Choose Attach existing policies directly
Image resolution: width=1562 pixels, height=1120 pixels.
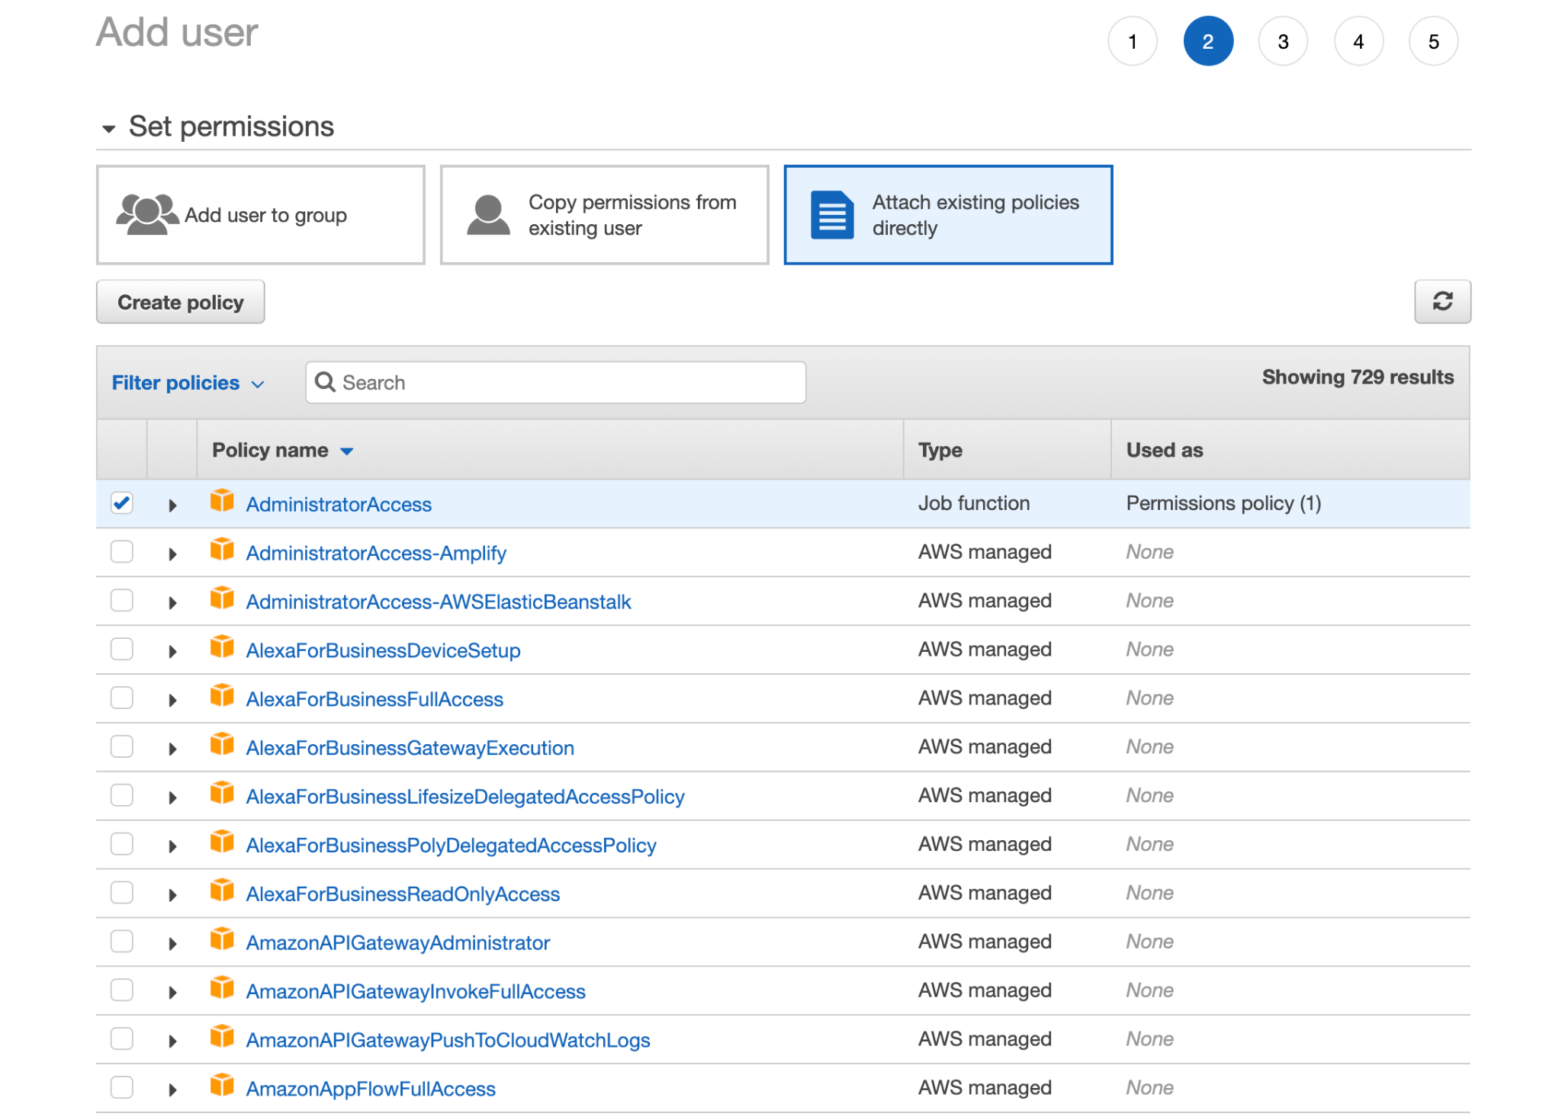948,215
